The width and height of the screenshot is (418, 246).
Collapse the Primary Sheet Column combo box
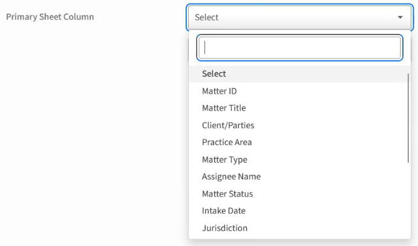tap(299, 18)
